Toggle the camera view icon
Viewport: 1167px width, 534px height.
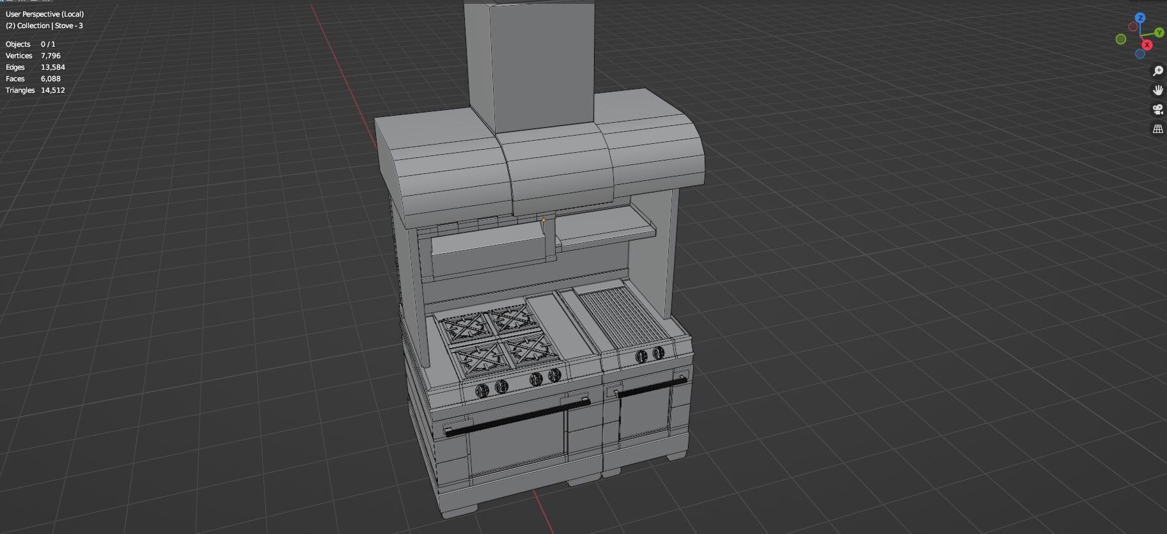1157,109
